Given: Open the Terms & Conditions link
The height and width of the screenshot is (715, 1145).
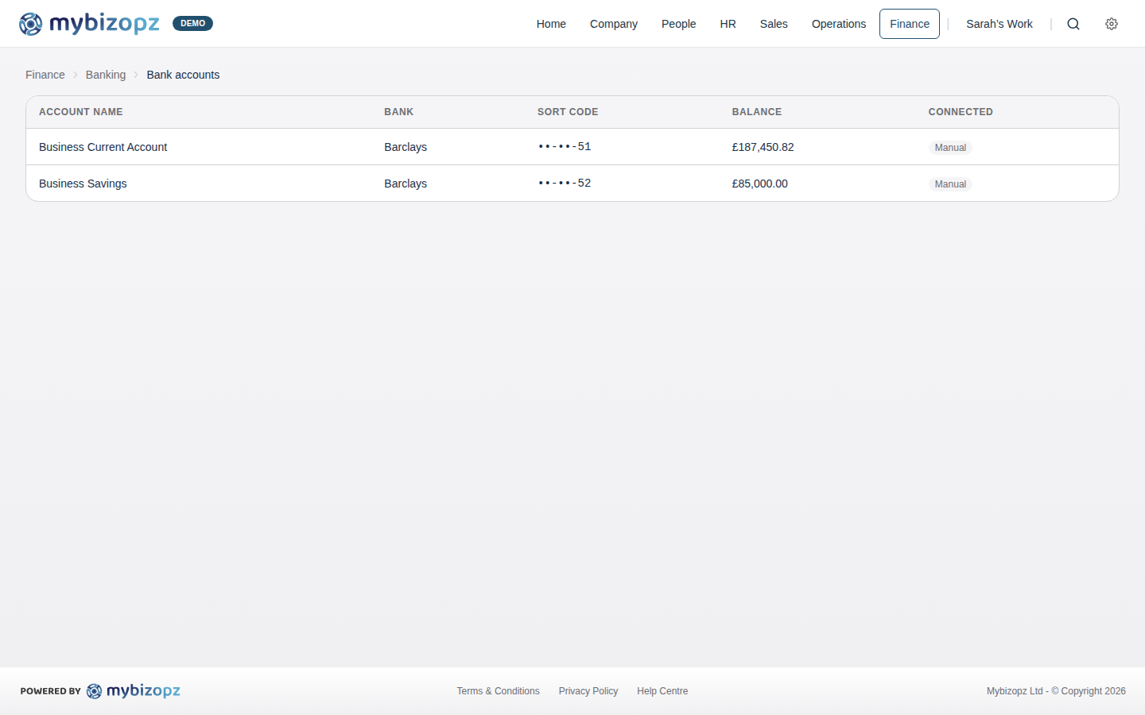Looking at the screenshot, I should tap(498, 690).
